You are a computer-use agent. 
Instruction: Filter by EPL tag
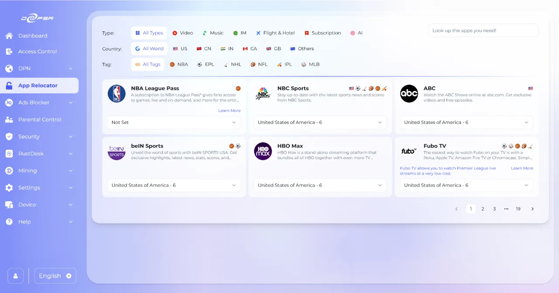pos(206,64)
